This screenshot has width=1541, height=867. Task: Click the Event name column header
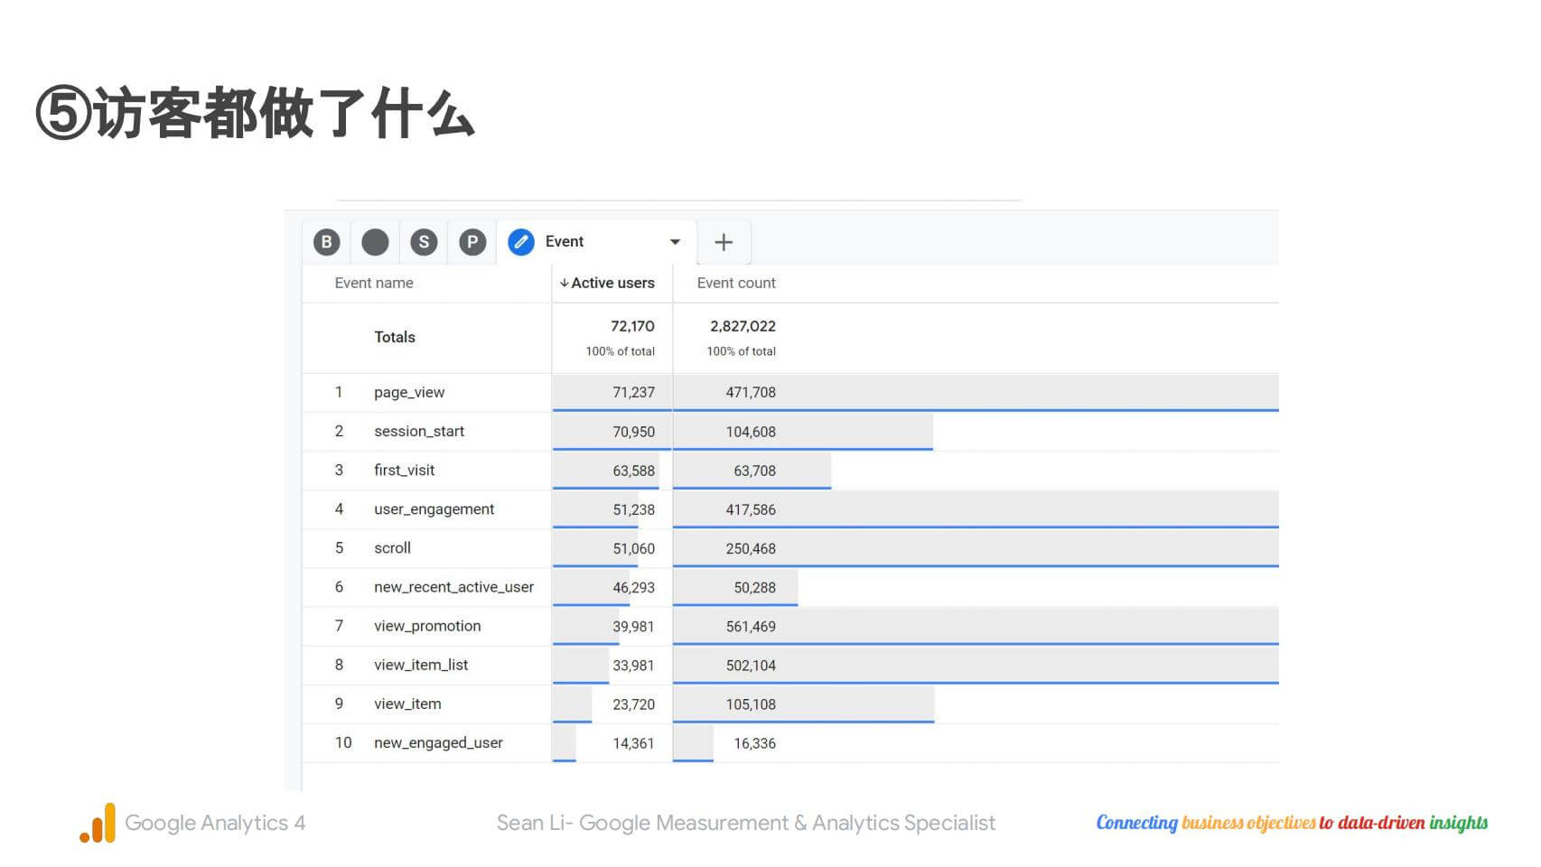coord(374,284)
